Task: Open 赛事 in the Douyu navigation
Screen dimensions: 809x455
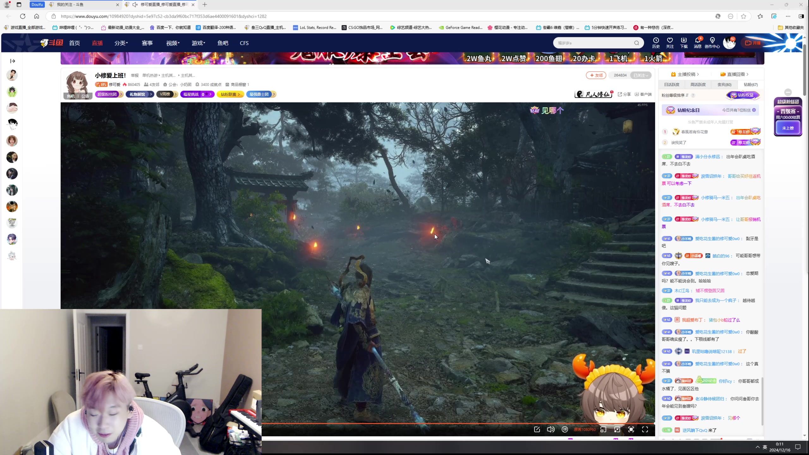Action: [x=147, y=43]
